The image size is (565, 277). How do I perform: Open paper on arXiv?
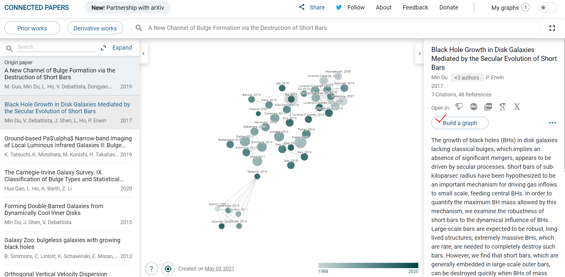[517, 107]
